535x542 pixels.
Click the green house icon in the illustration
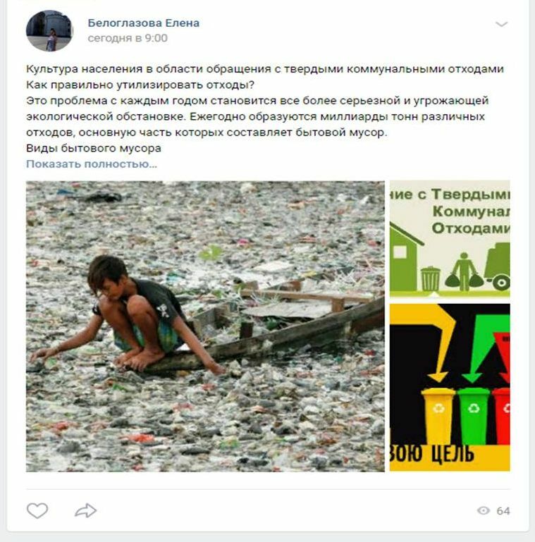point(405,257)
